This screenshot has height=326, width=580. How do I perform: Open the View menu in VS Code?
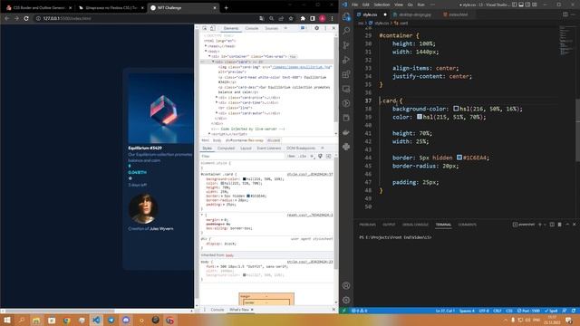click(x=399, y=5)
